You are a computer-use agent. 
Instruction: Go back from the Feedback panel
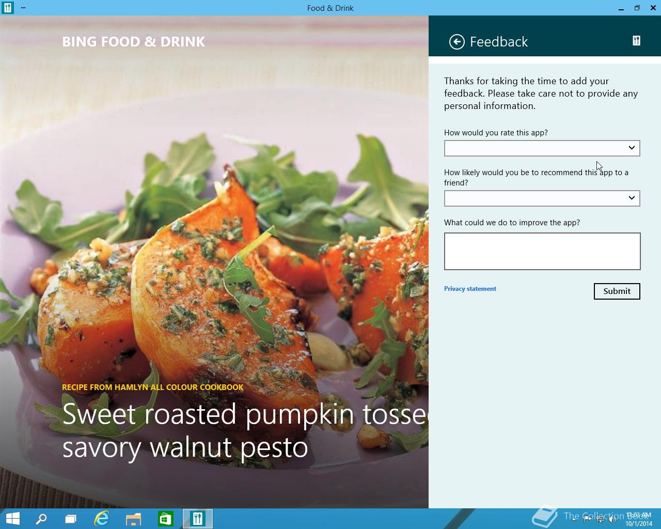pyautogui.click(x=457, y=42)
